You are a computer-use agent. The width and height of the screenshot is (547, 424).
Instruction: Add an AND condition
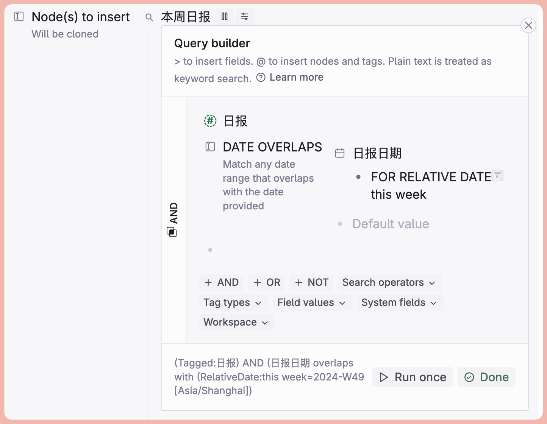(x=221, y=282)
